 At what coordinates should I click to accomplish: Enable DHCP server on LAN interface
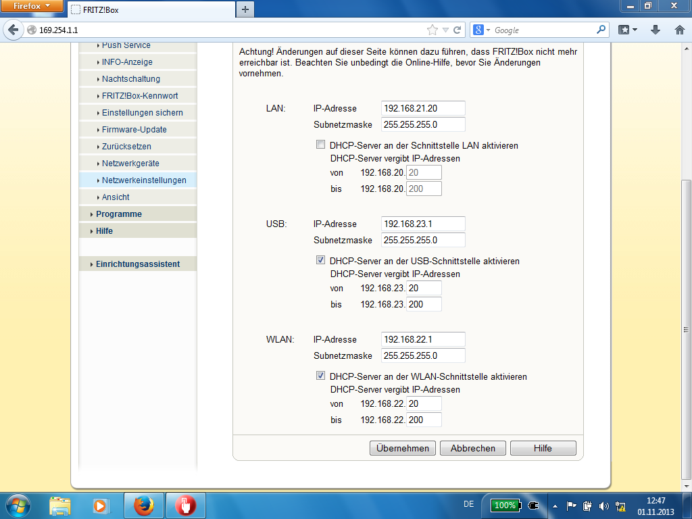320,145
